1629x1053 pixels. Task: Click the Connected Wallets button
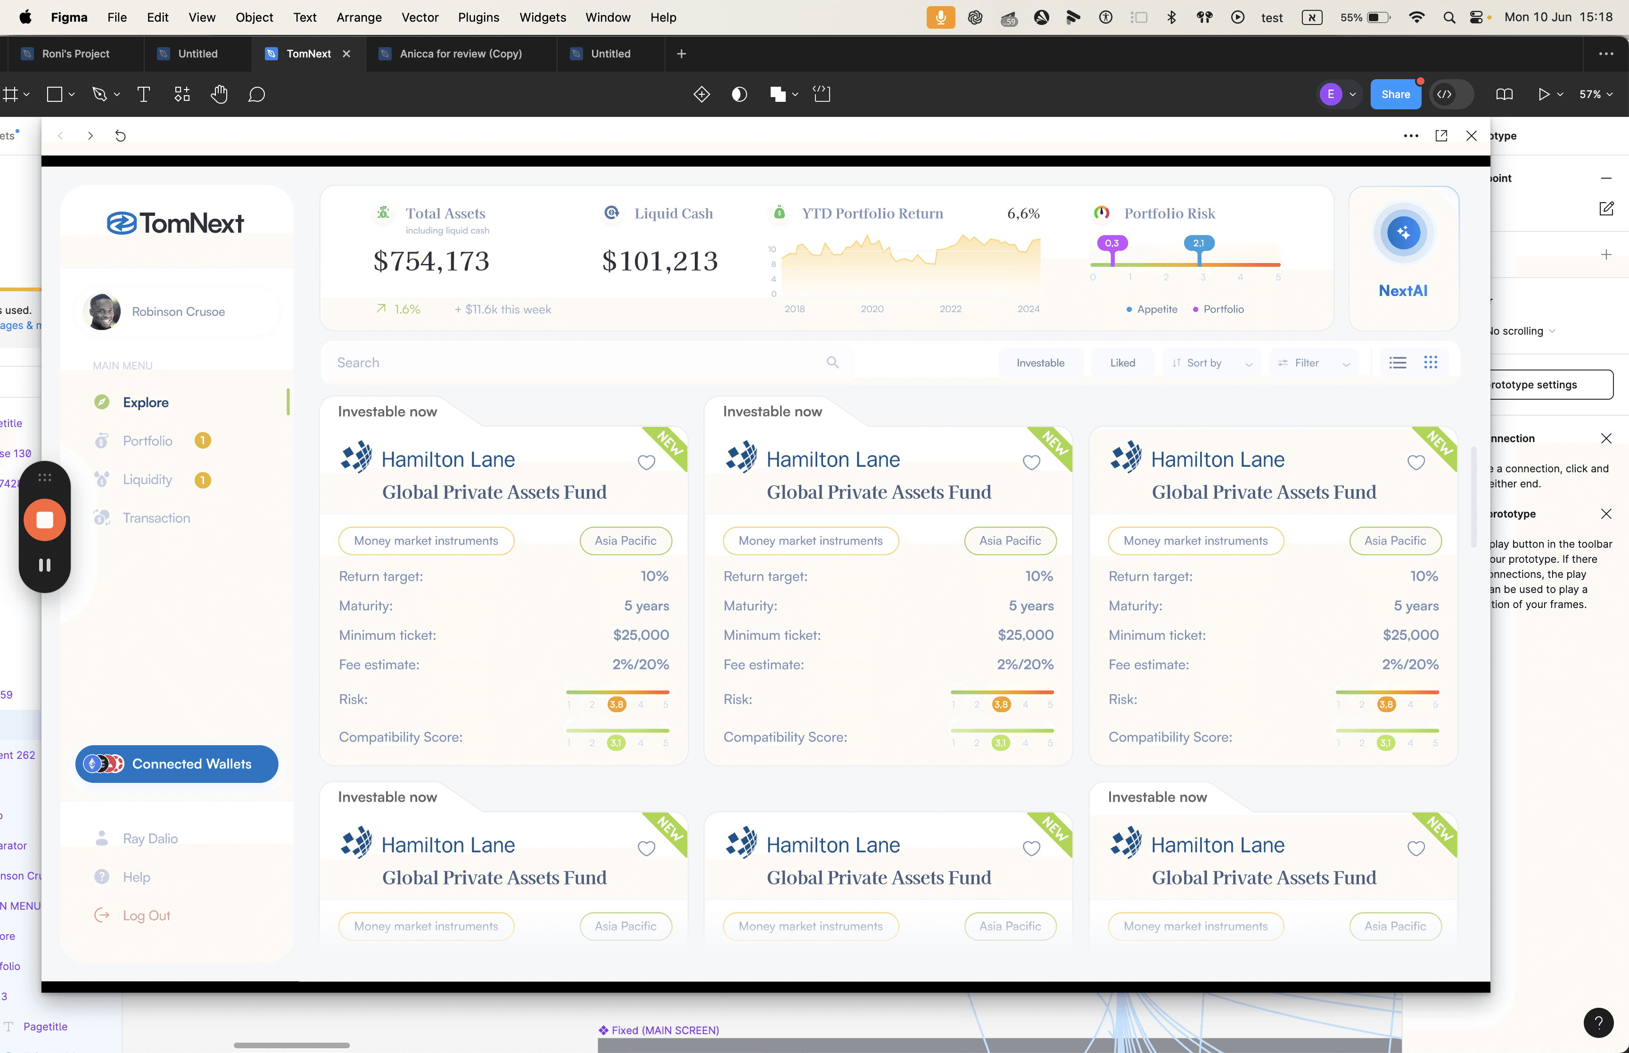coord(177,764)
